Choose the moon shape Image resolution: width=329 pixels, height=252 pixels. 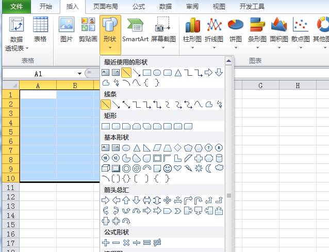click(x=208, y=169)
